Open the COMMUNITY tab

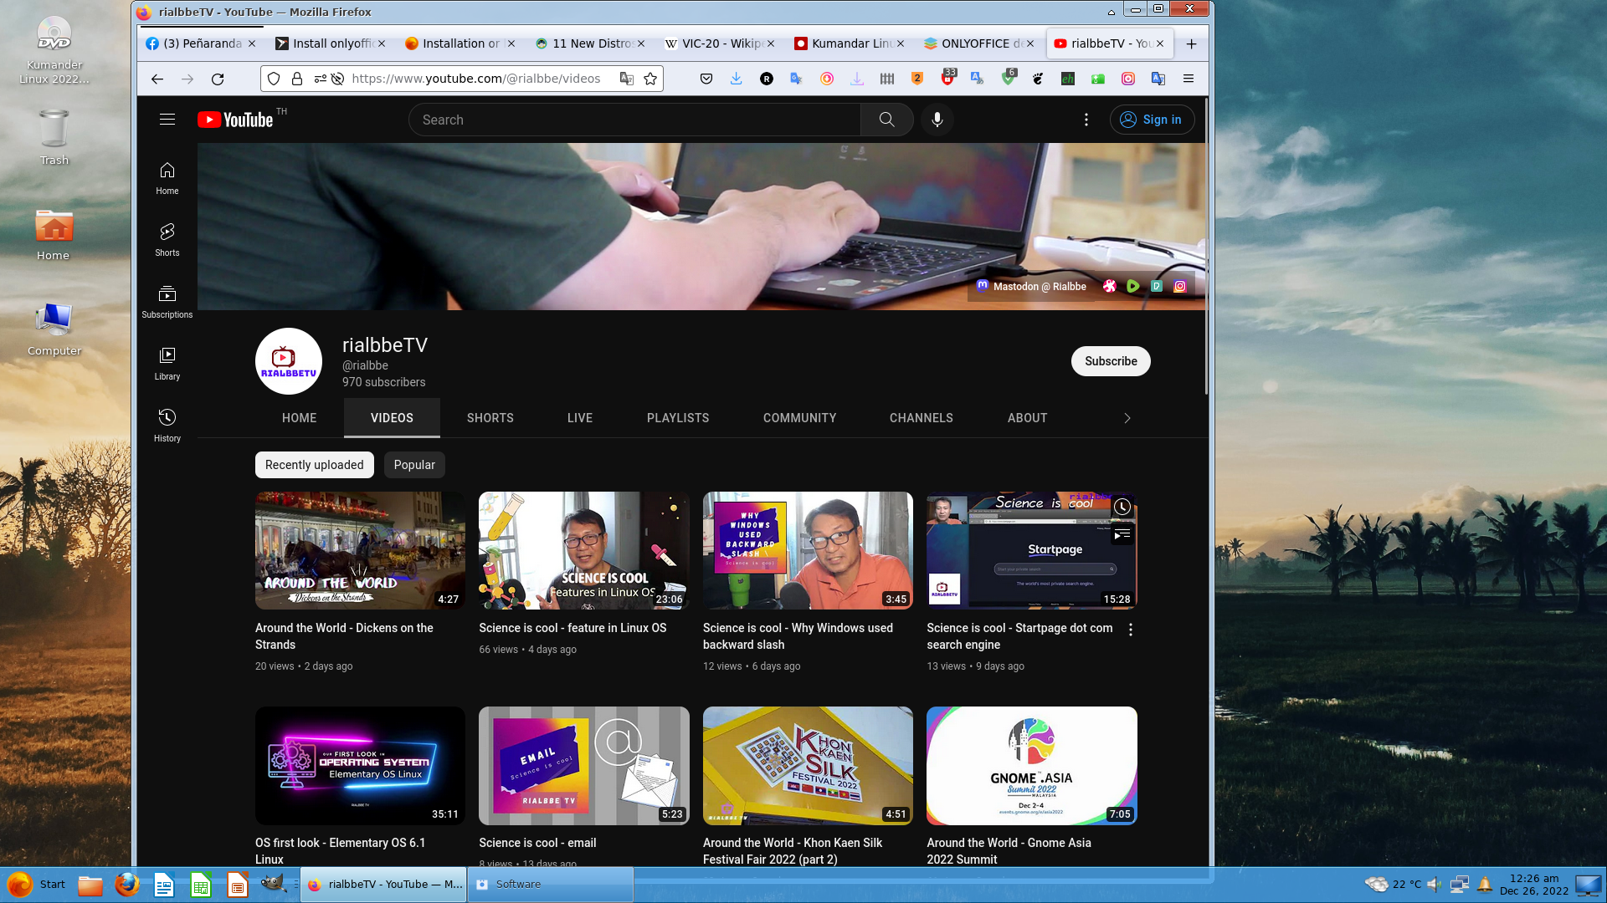tap(799, 418)
